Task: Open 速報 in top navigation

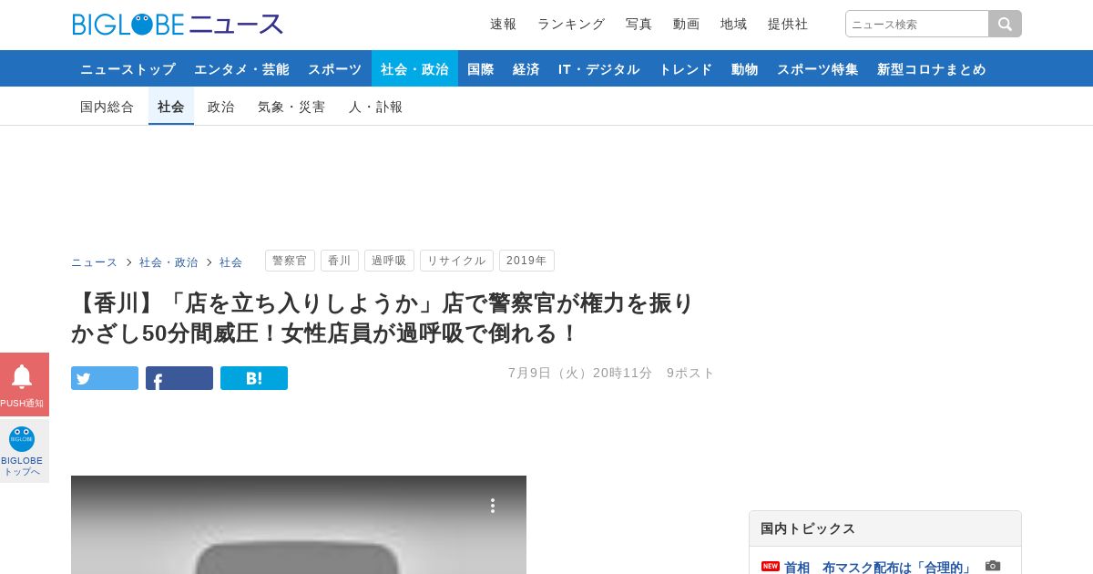Action: click(x=504, y=24)
